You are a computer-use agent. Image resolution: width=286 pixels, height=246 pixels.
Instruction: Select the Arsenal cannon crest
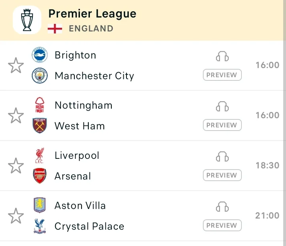tap(40, 176)
